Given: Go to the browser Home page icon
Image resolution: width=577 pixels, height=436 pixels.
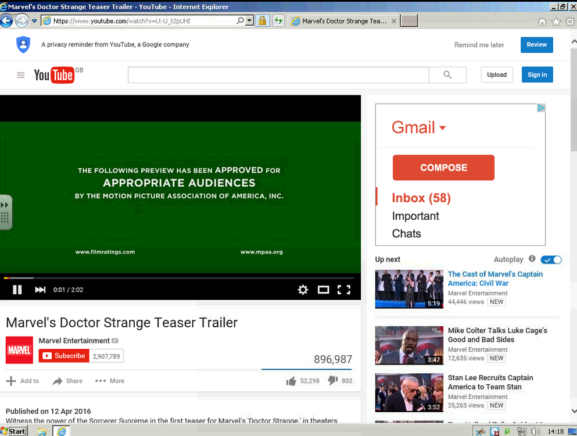Looking at the screenshot, I should (542, 22).
